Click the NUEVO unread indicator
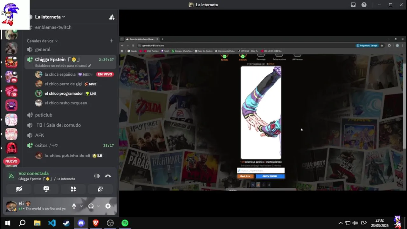This screenshot has height=229, width=407. point(11,161)
